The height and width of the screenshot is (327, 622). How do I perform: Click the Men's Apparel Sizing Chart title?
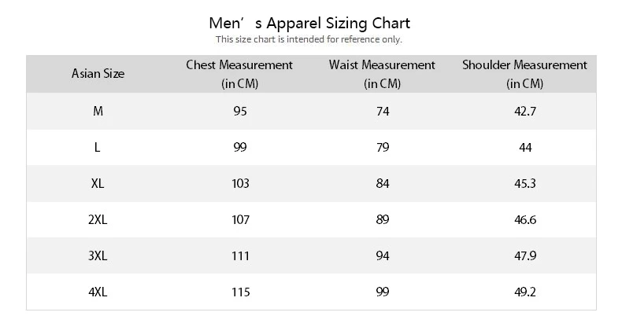click(309, 24)
